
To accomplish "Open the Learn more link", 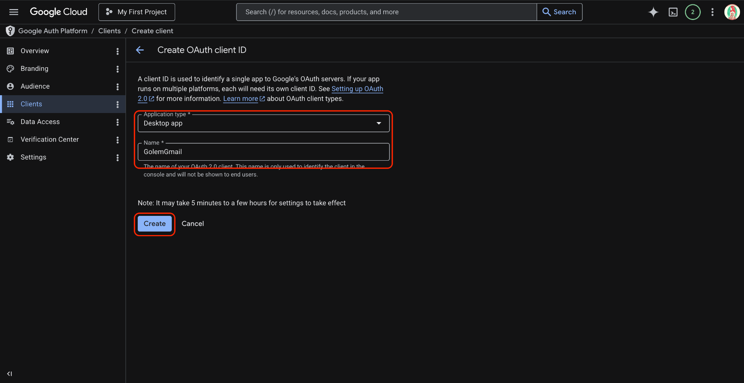I will coord(240,98).
